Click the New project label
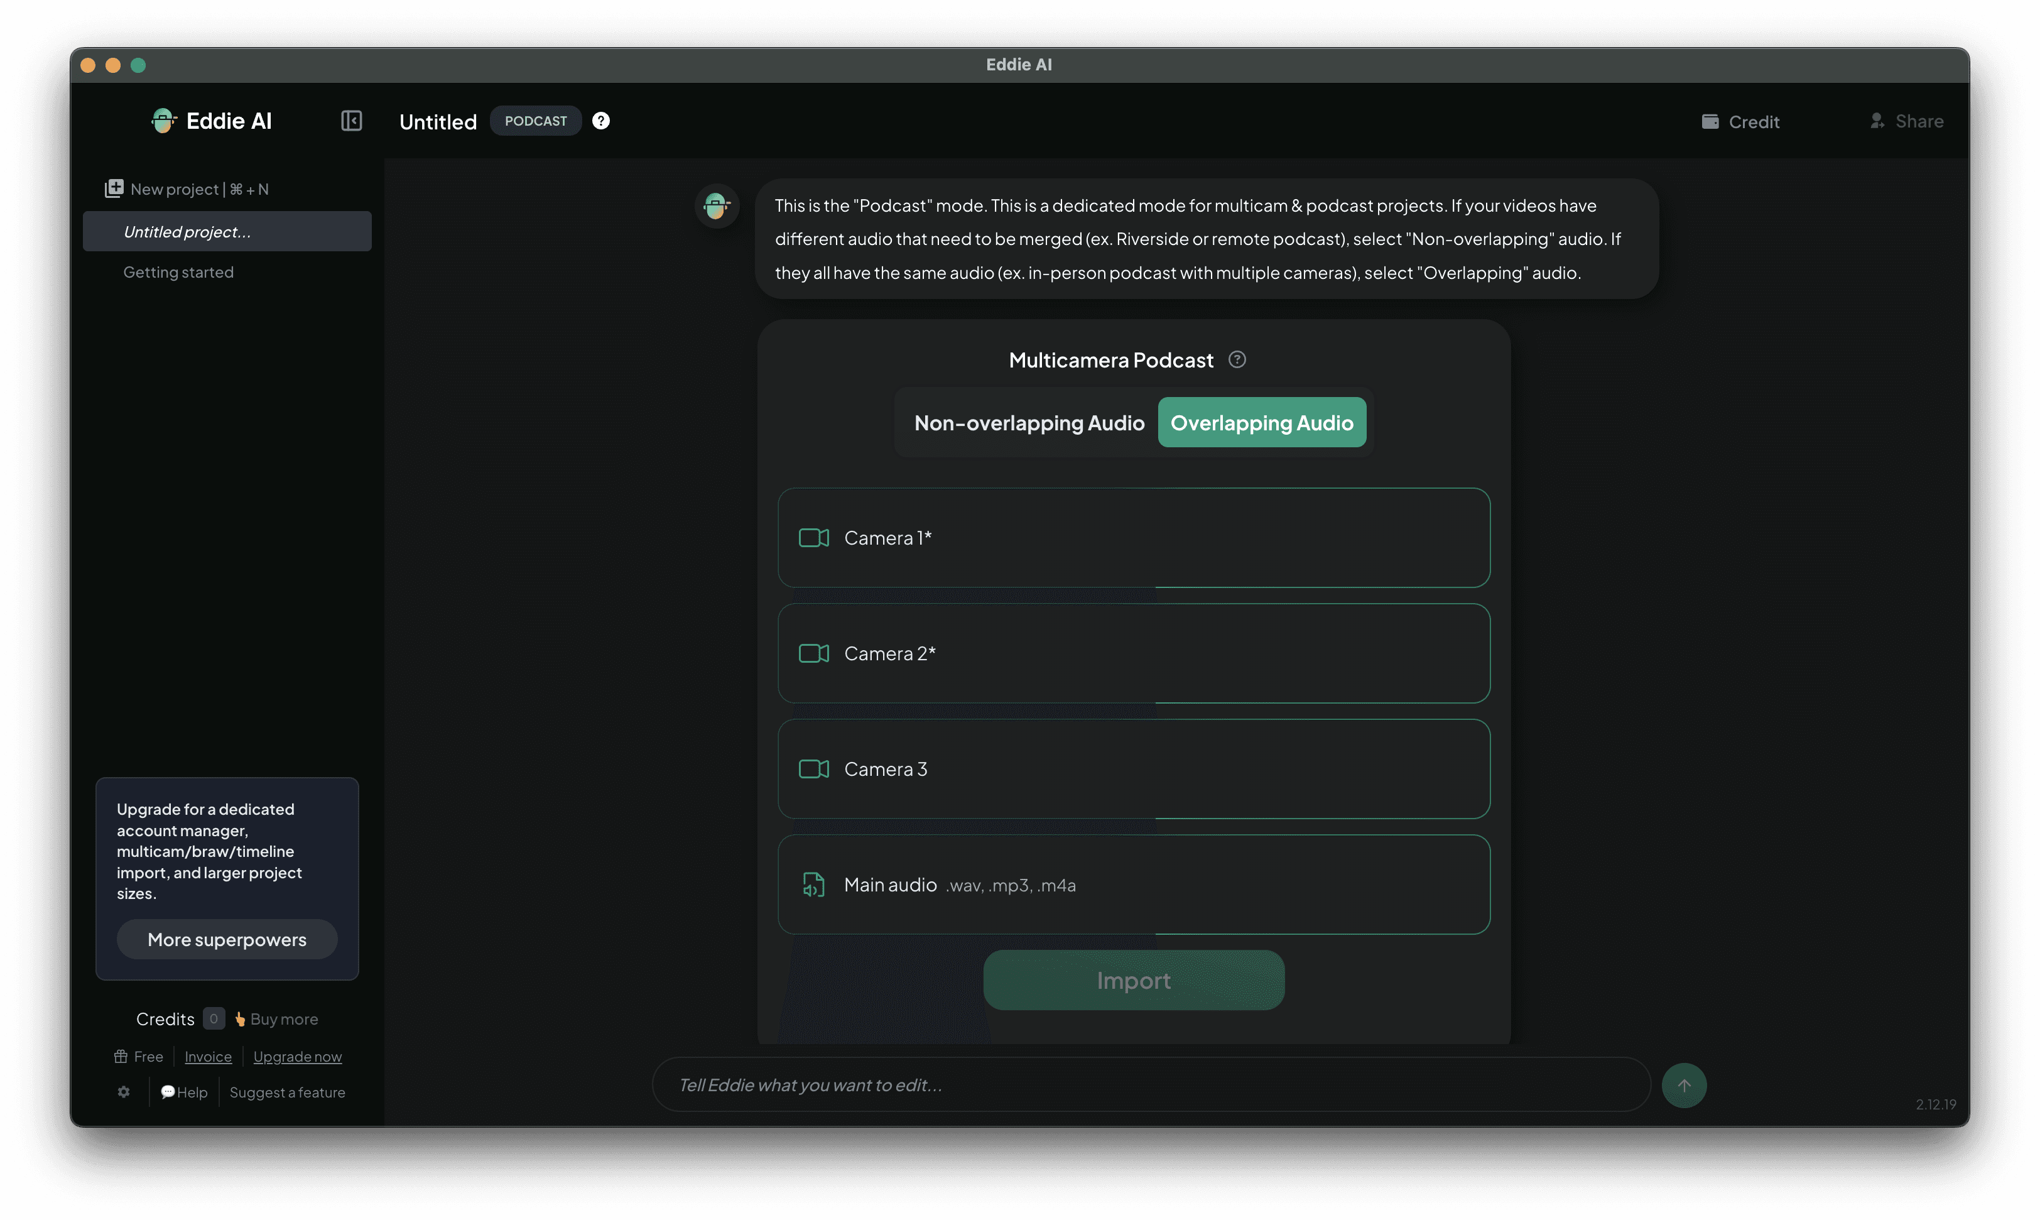Image resolution: width=2040 pixels, height=1220 pixels. (x=200, y=189)
